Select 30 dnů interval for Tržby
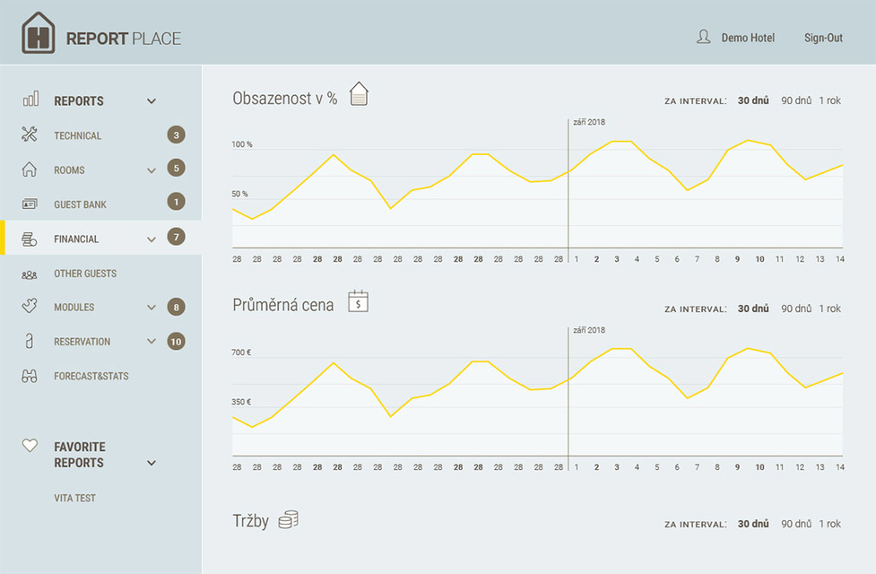The image size is (876, 574). coord(753,524)
